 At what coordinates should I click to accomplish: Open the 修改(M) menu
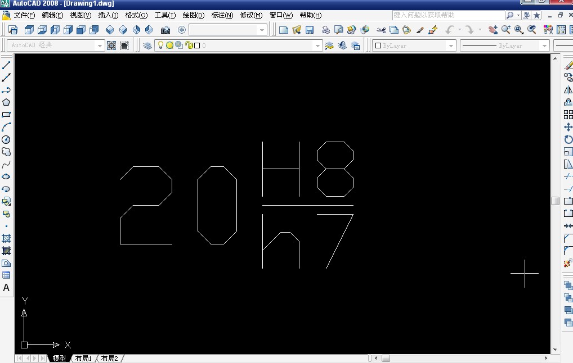click(x=251, y=15)
